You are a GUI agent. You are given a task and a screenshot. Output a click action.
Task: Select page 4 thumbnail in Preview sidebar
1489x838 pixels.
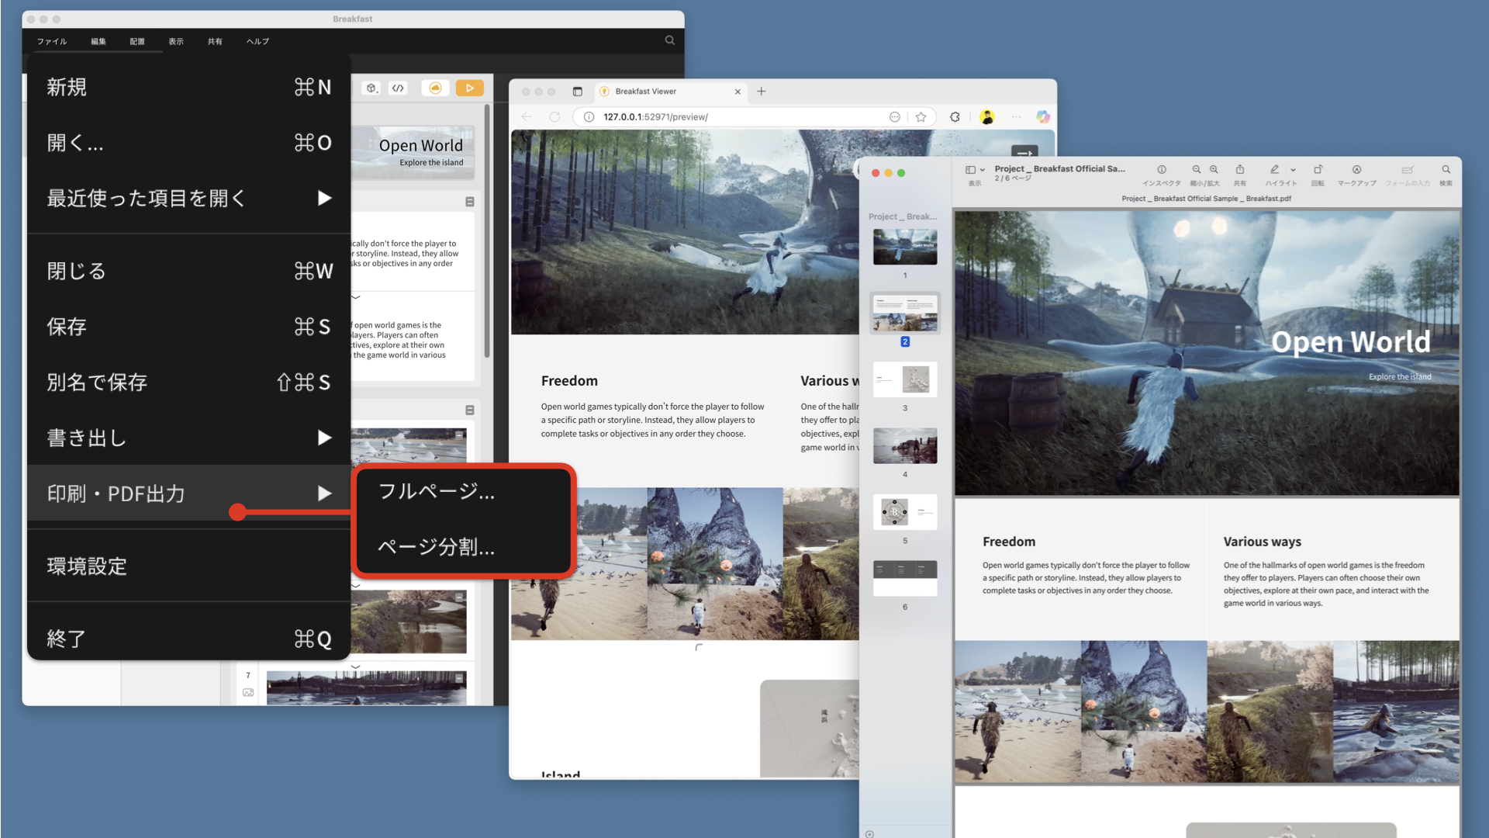(x=905, y=445)
